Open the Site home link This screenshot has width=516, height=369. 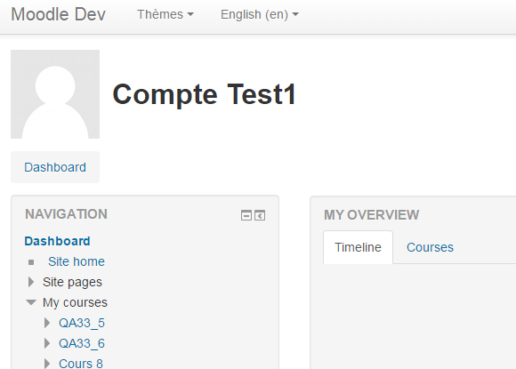[77, 261]
